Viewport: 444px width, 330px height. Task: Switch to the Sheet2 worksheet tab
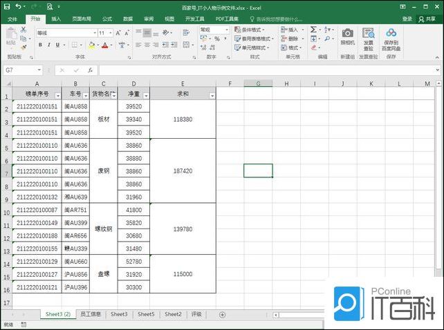[173, 314]
